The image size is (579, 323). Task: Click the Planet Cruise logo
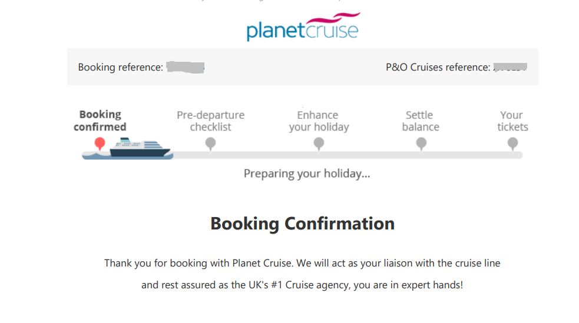click(303, 28)
